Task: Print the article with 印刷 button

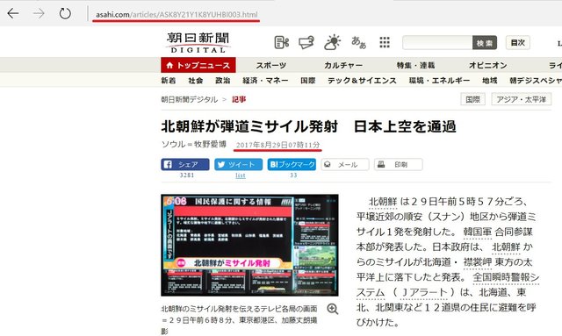Action: (x=398, y=164)
